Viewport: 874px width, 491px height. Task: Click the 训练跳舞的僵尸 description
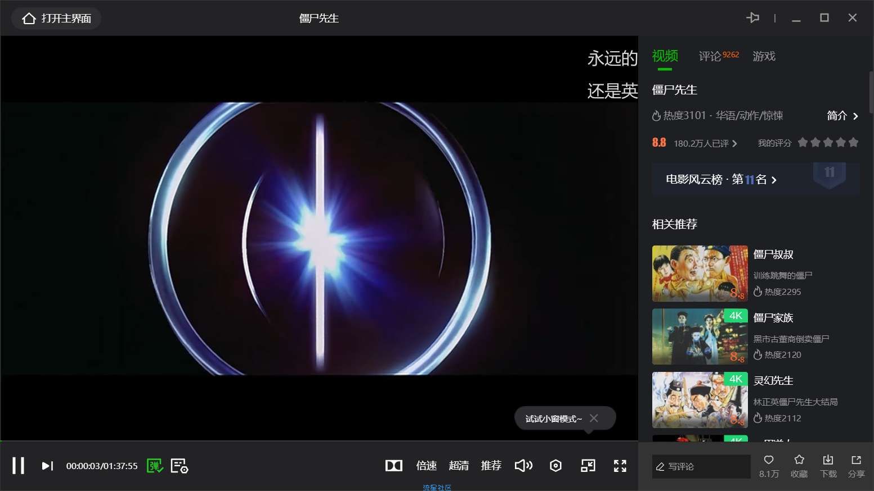[783, 275]
